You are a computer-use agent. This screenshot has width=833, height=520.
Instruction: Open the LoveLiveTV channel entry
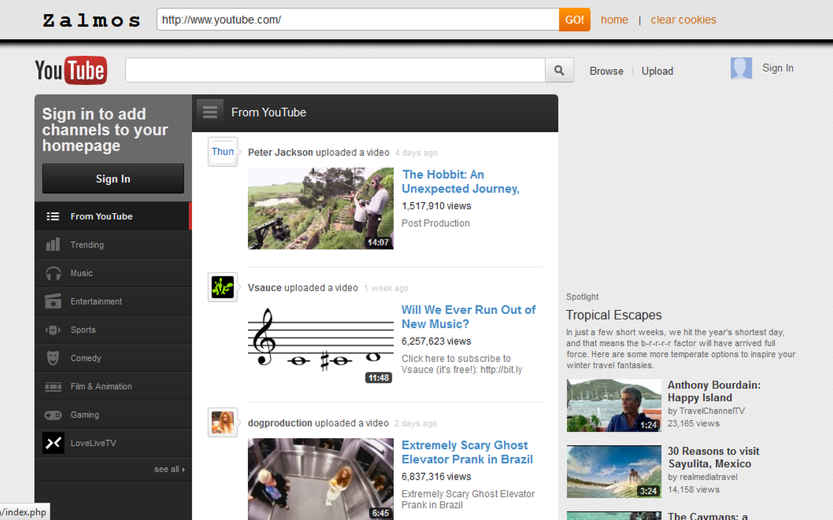113,443
